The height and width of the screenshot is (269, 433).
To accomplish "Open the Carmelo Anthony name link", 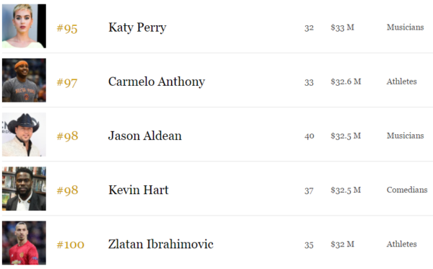I will pyautogui.click(x=157, y=81).
